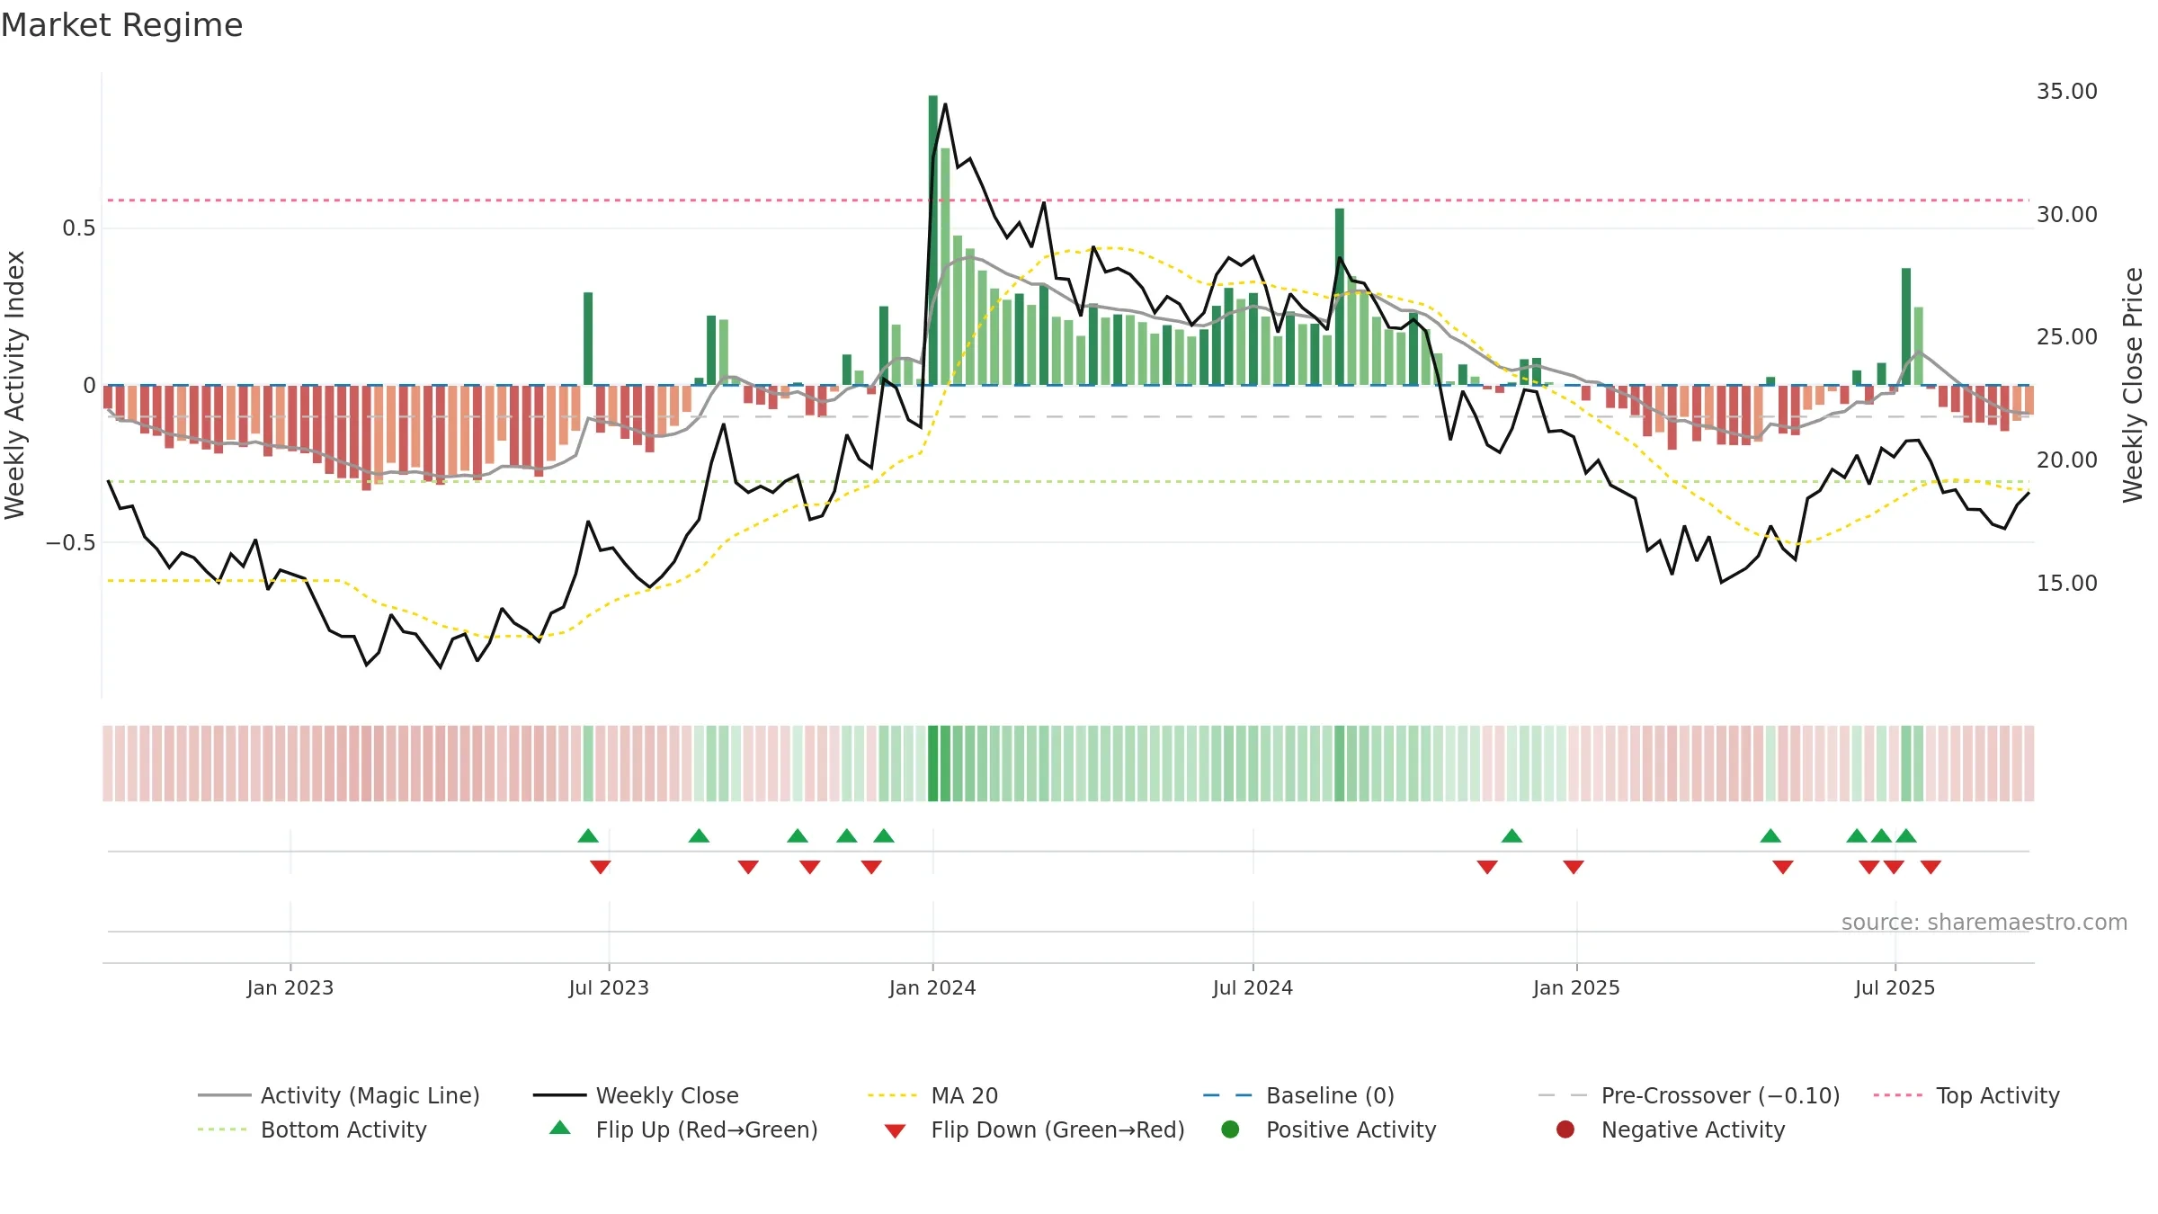Click the green circle icon in legend
Screen dimensions: 2158x1214
click(1230, 1129)
